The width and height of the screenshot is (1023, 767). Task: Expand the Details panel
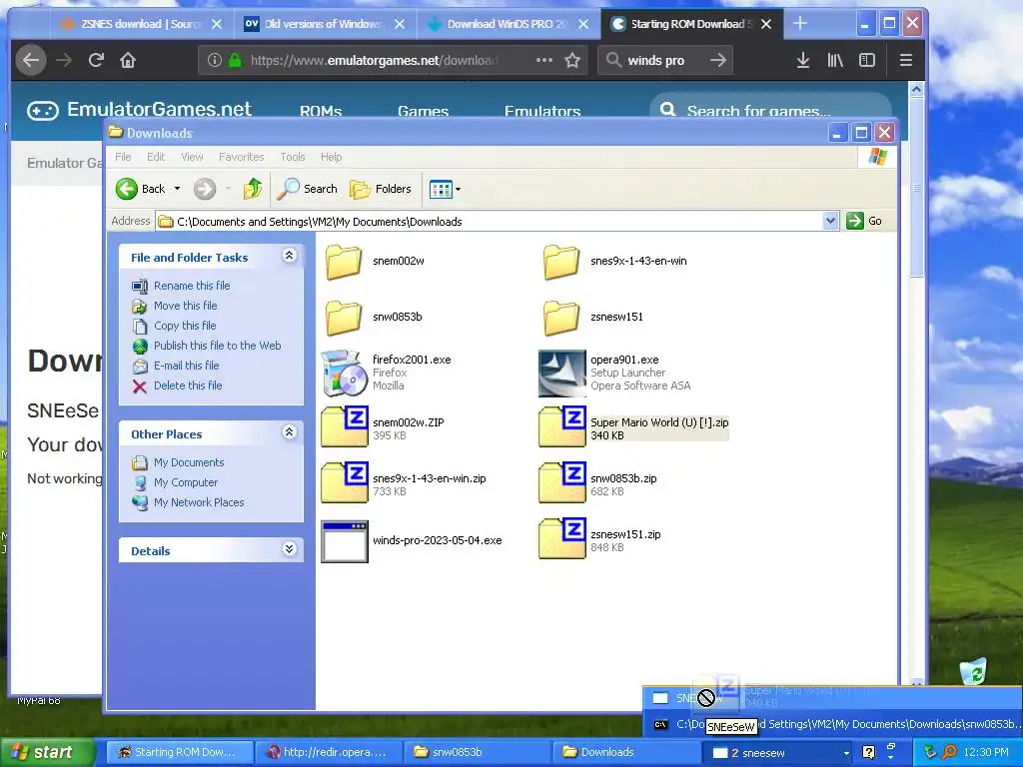(x=289, y=549)
